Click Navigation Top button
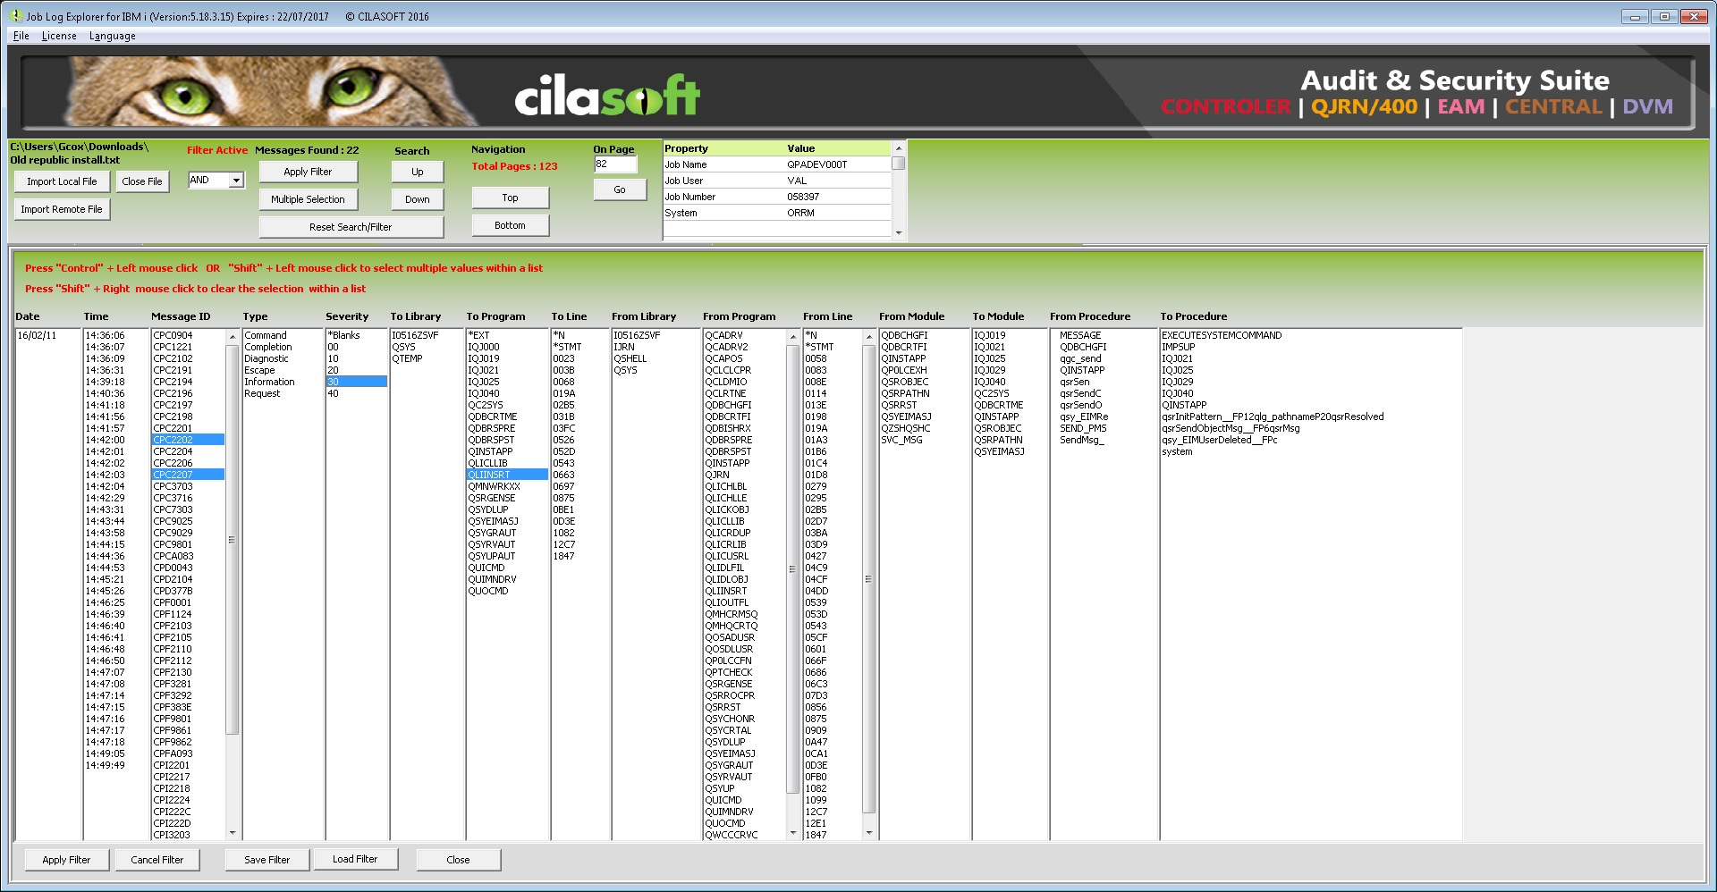 pos(510,198)
